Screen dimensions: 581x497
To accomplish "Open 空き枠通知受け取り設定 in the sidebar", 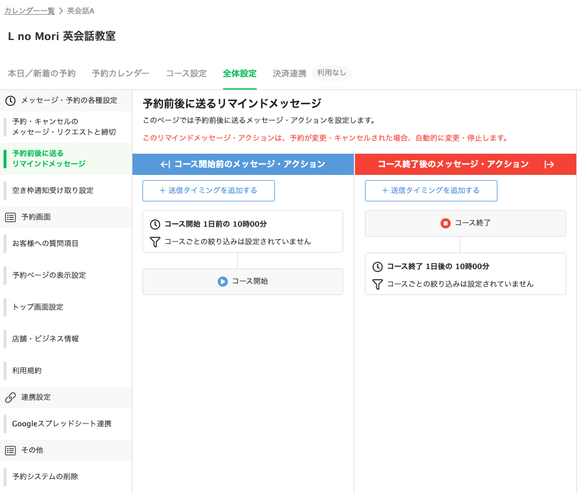I will (53, 191).
